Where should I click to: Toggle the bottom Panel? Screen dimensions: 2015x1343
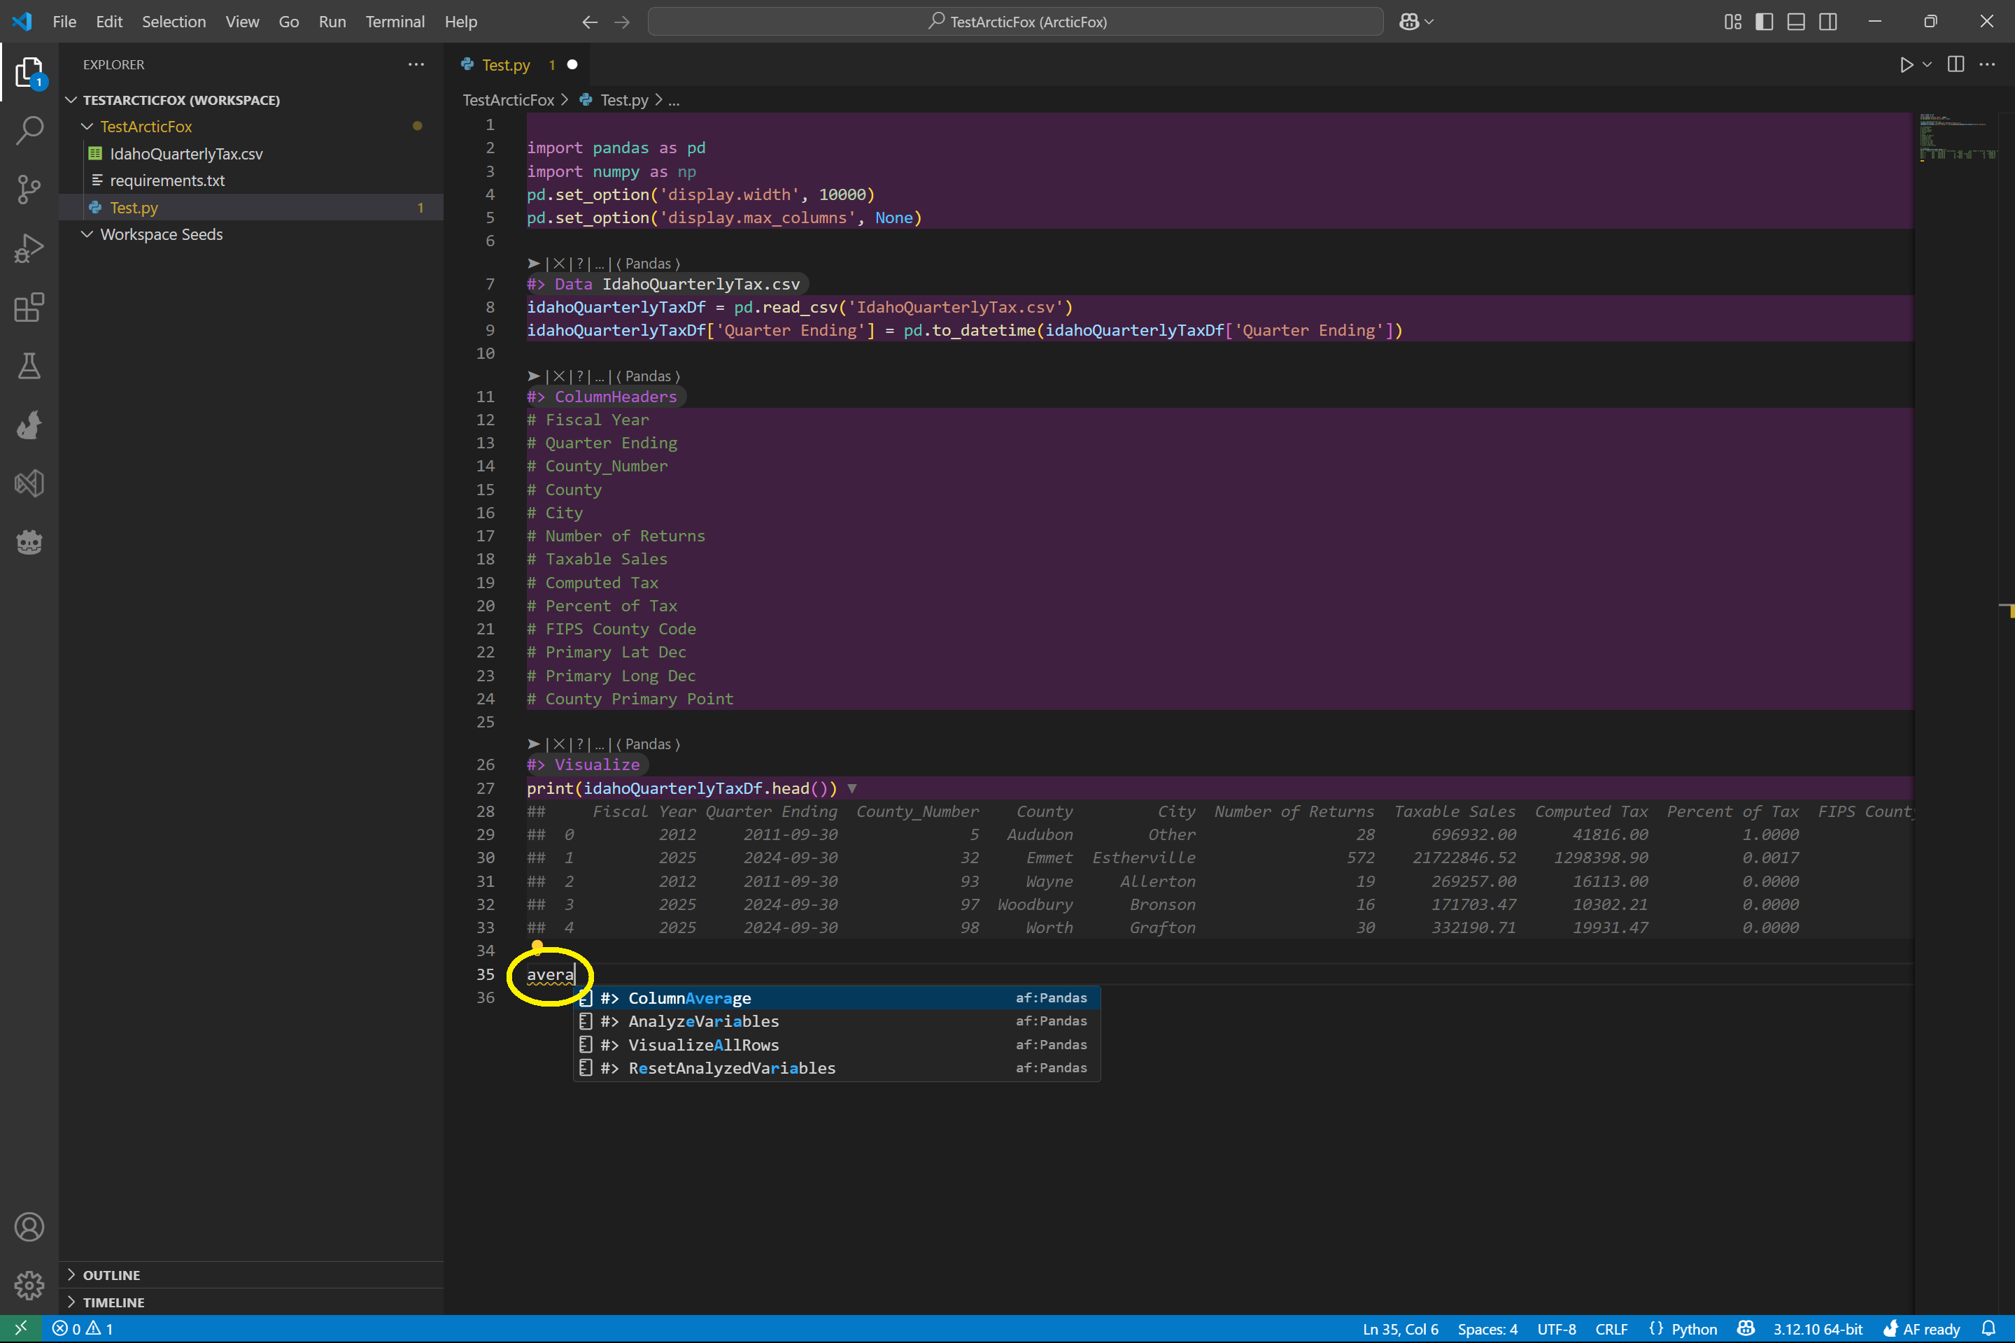click(x=1796, y=22)
